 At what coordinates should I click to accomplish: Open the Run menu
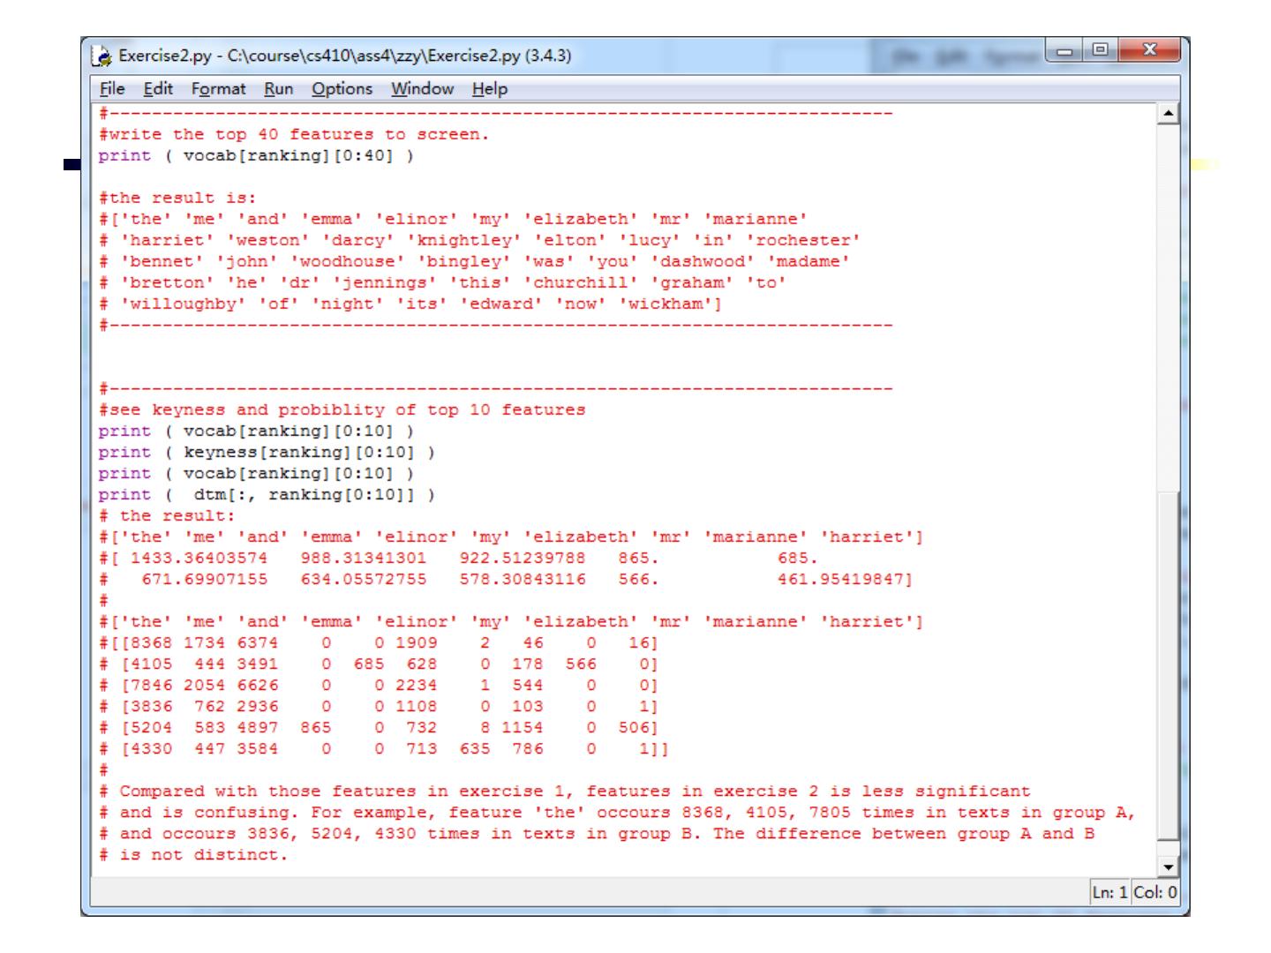[x=278, y=89]
